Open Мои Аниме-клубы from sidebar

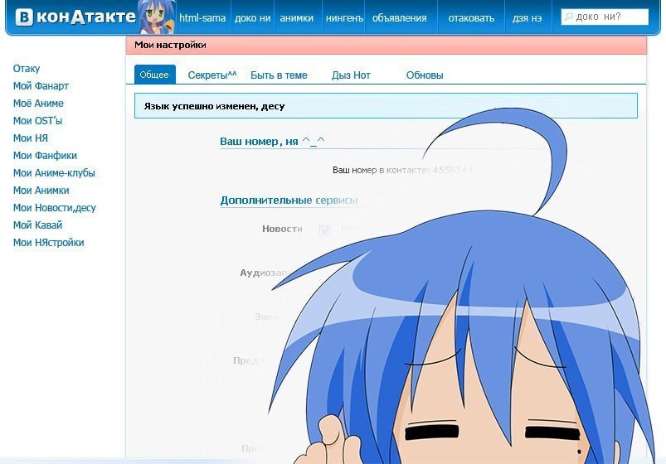[54, 173]
